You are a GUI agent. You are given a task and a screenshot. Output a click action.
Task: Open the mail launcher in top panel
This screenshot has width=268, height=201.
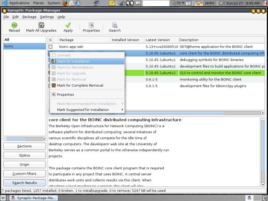click(x=72, y=3)
